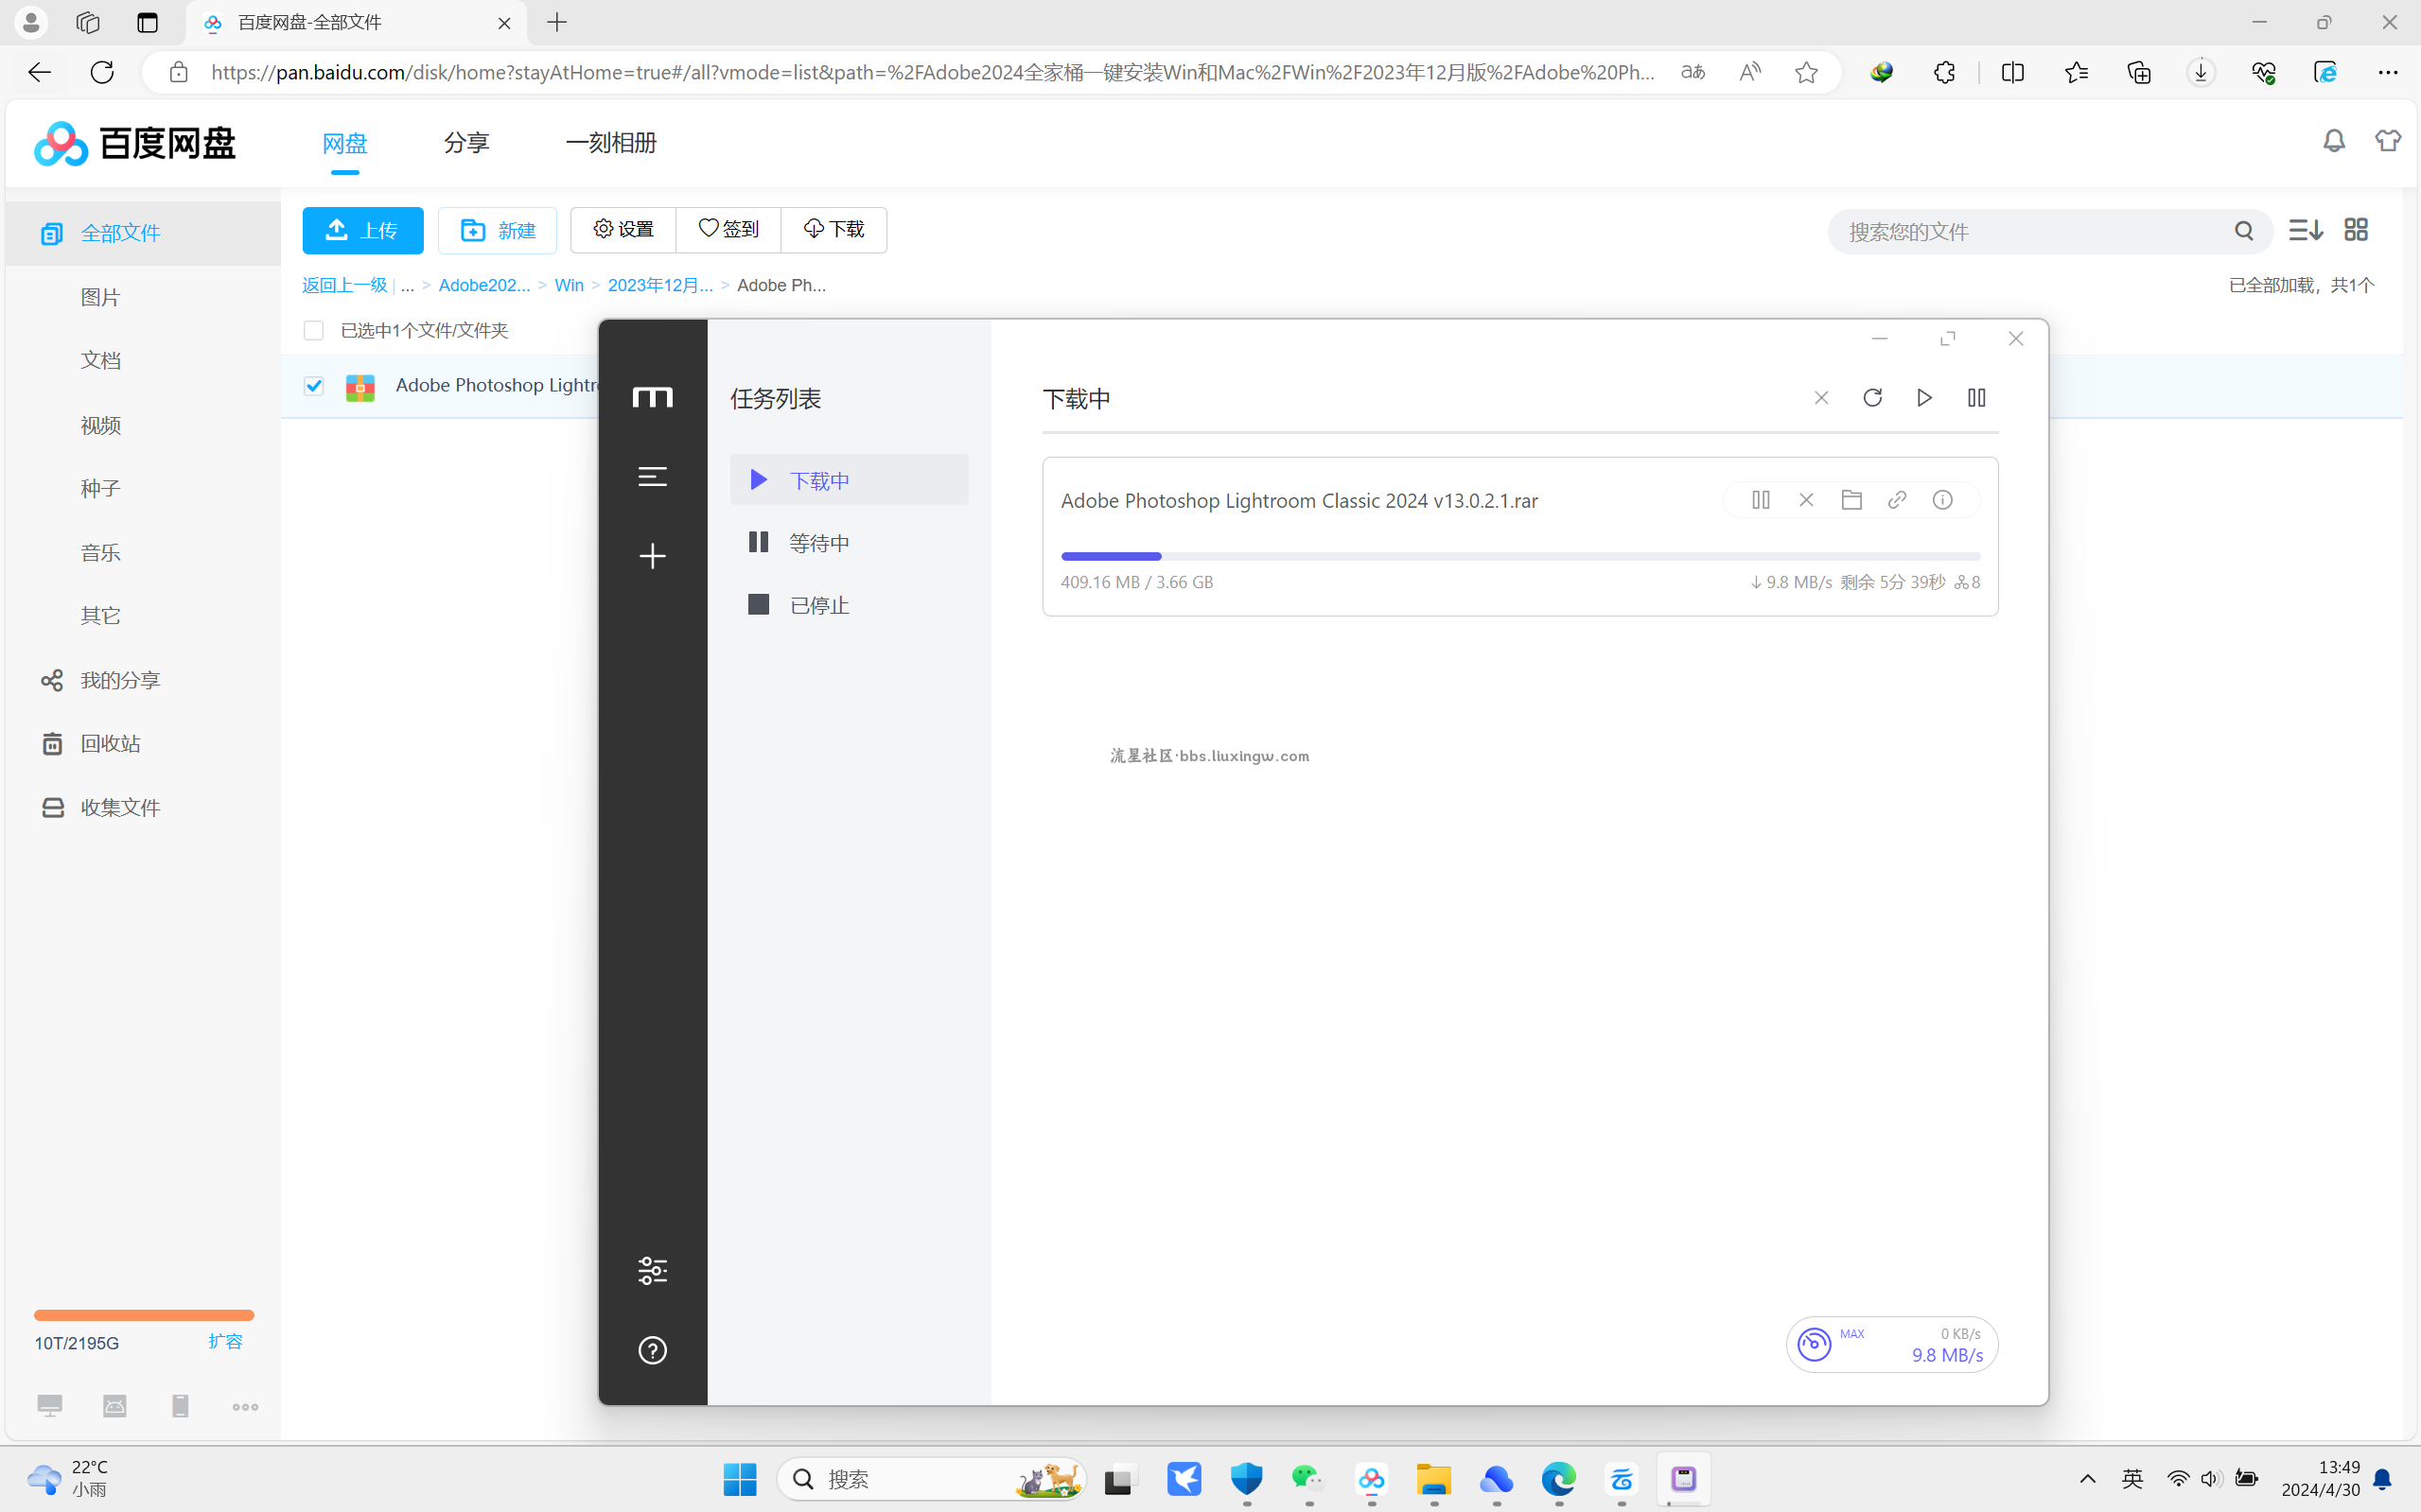Select the 已停止 task category
This screenshot has height=1512, width=2421.
[849, 605]
